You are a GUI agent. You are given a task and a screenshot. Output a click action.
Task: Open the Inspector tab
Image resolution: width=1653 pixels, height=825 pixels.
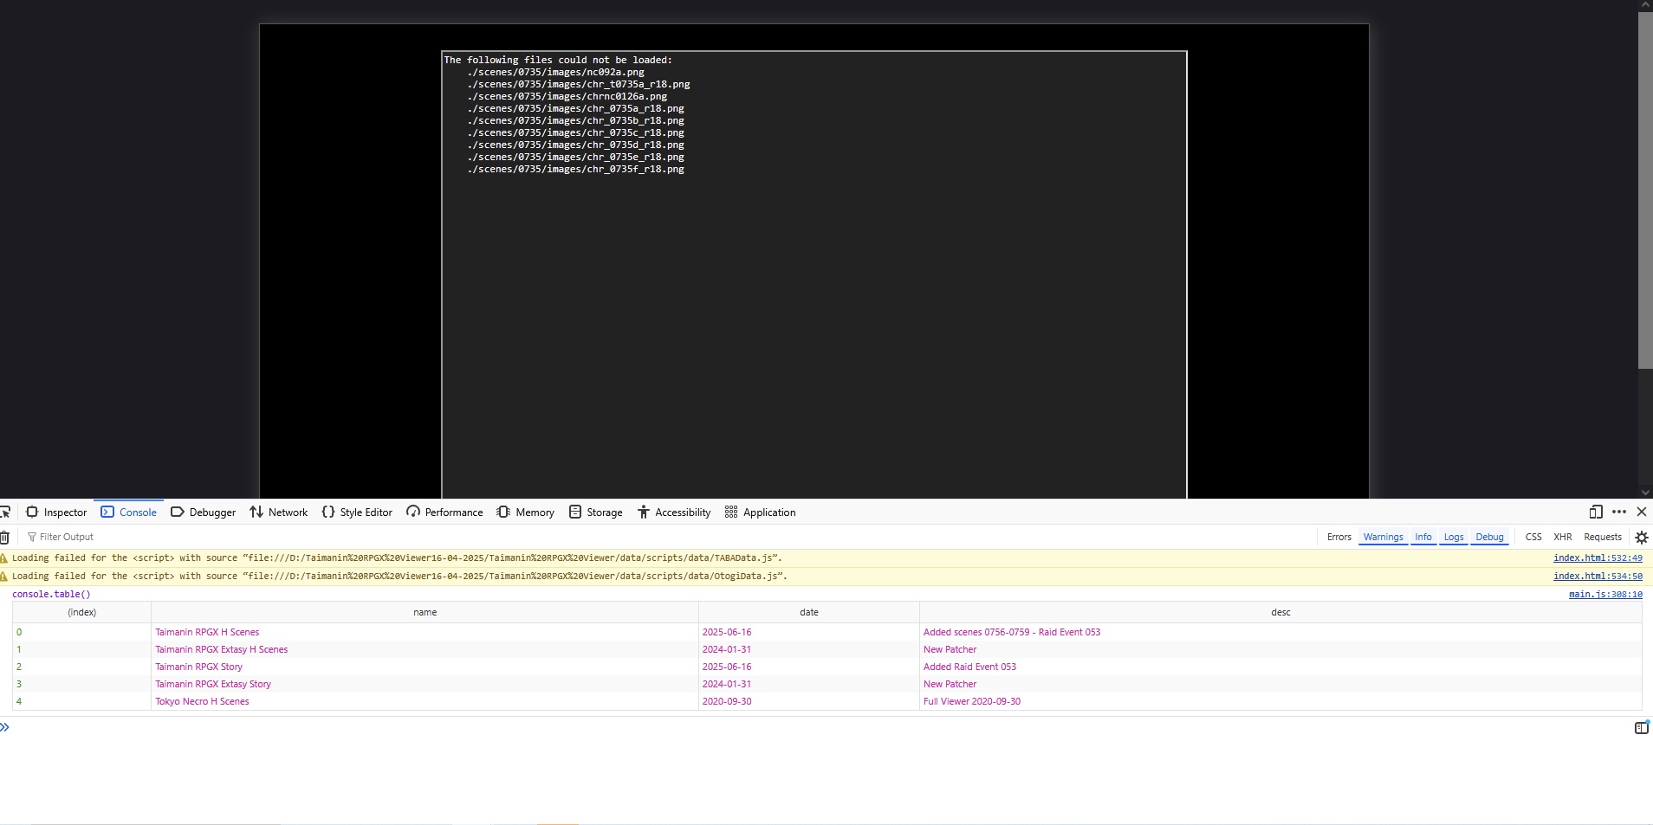(x=56, y=512)
